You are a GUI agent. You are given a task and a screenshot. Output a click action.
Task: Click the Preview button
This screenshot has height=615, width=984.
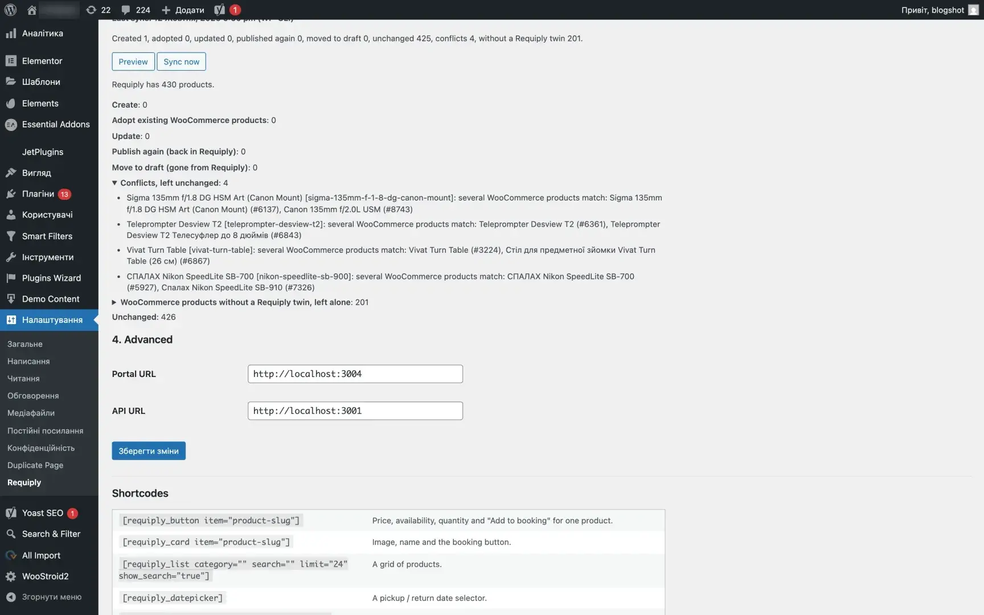(133, 61)
